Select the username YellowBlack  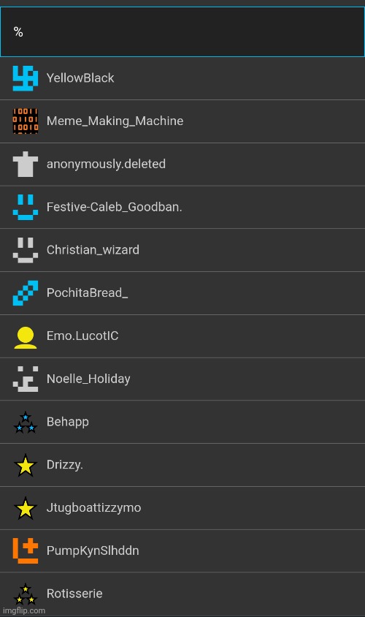click(x=182, y=78)
